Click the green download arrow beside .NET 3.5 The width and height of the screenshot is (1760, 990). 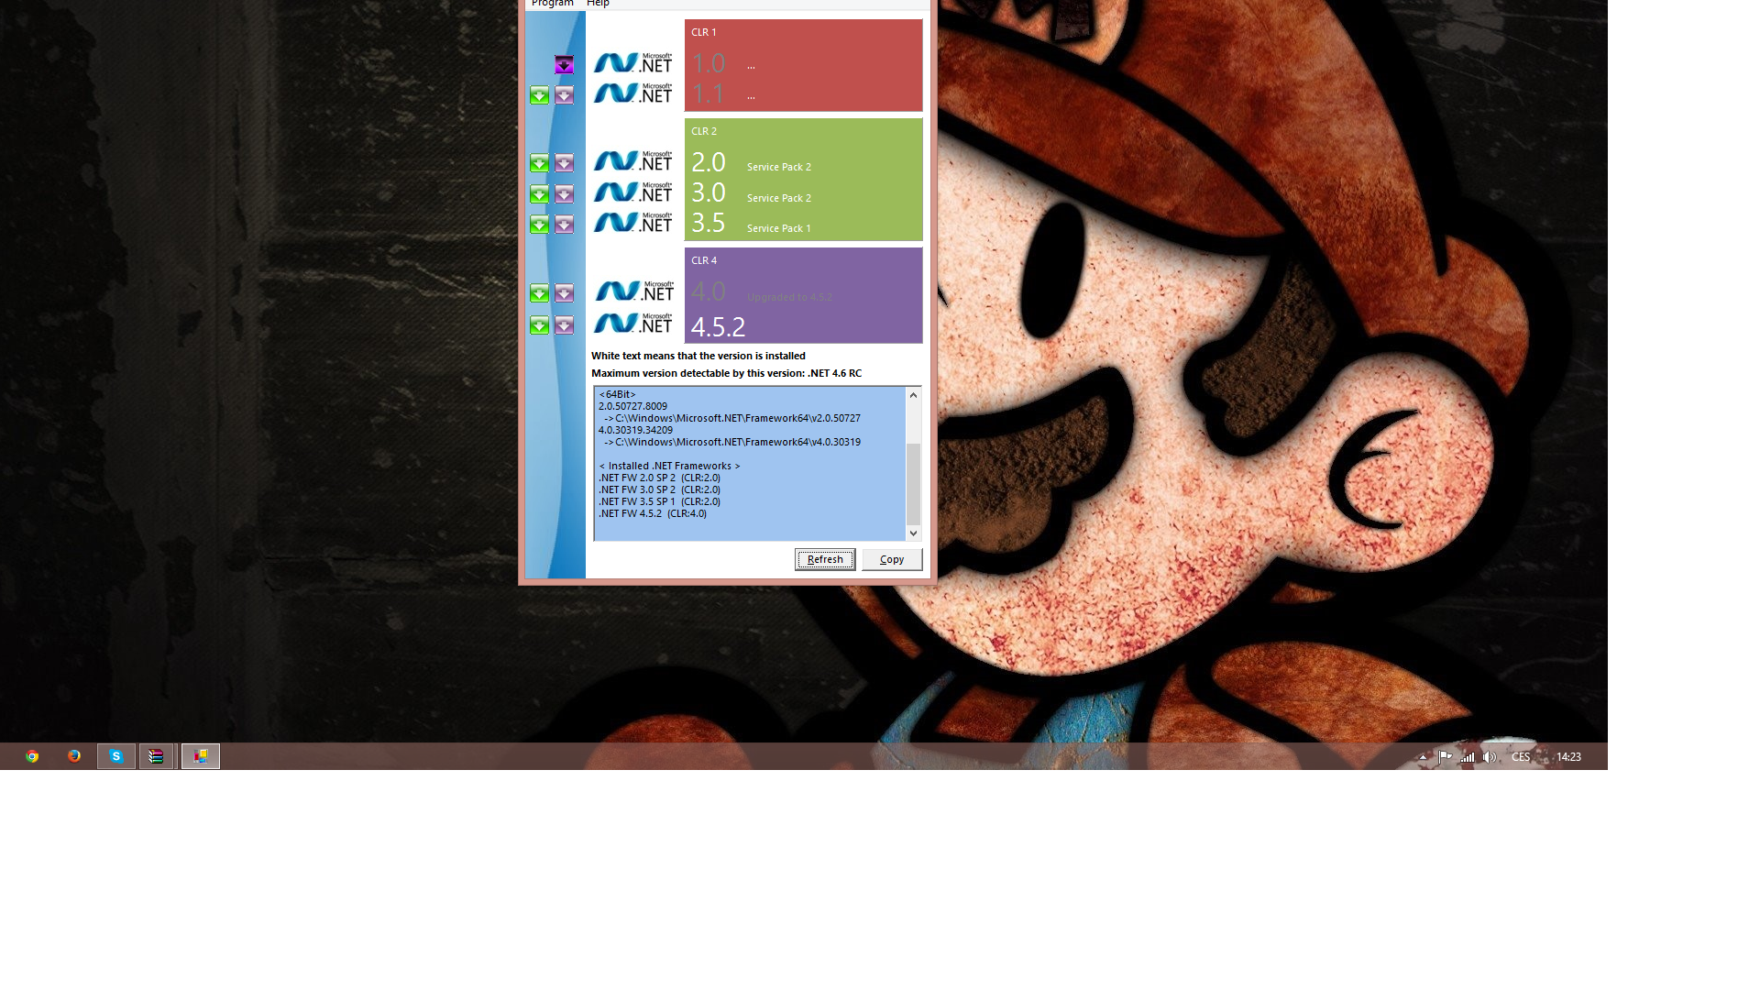[x=539, y=225]
